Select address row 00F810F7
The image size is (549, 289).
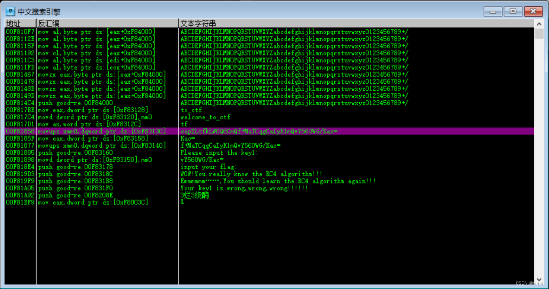(20, 32)
